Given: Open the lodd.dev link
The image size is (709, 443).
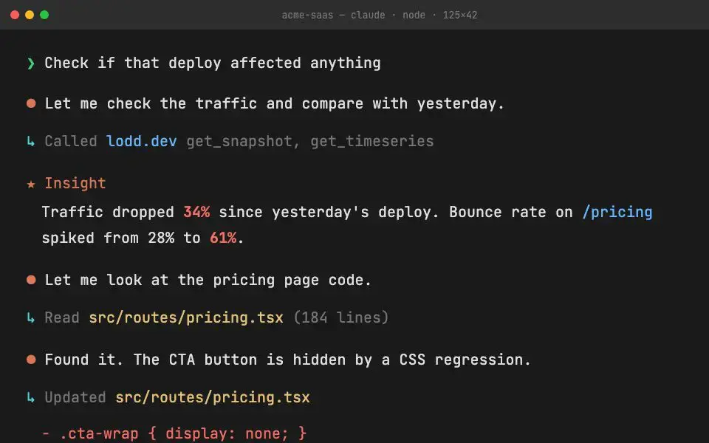Looking at the screenshot, I should pyautogui.click(x=142, y=141).
